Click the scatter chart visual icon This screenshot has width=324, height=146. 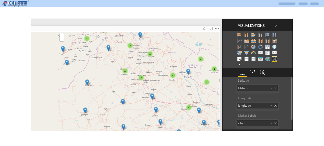pyautogui.click(x=246, y=47)
